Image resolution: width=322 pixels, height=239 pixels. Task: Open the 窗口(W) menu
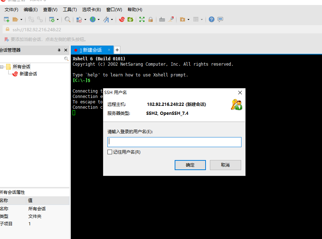114,10
